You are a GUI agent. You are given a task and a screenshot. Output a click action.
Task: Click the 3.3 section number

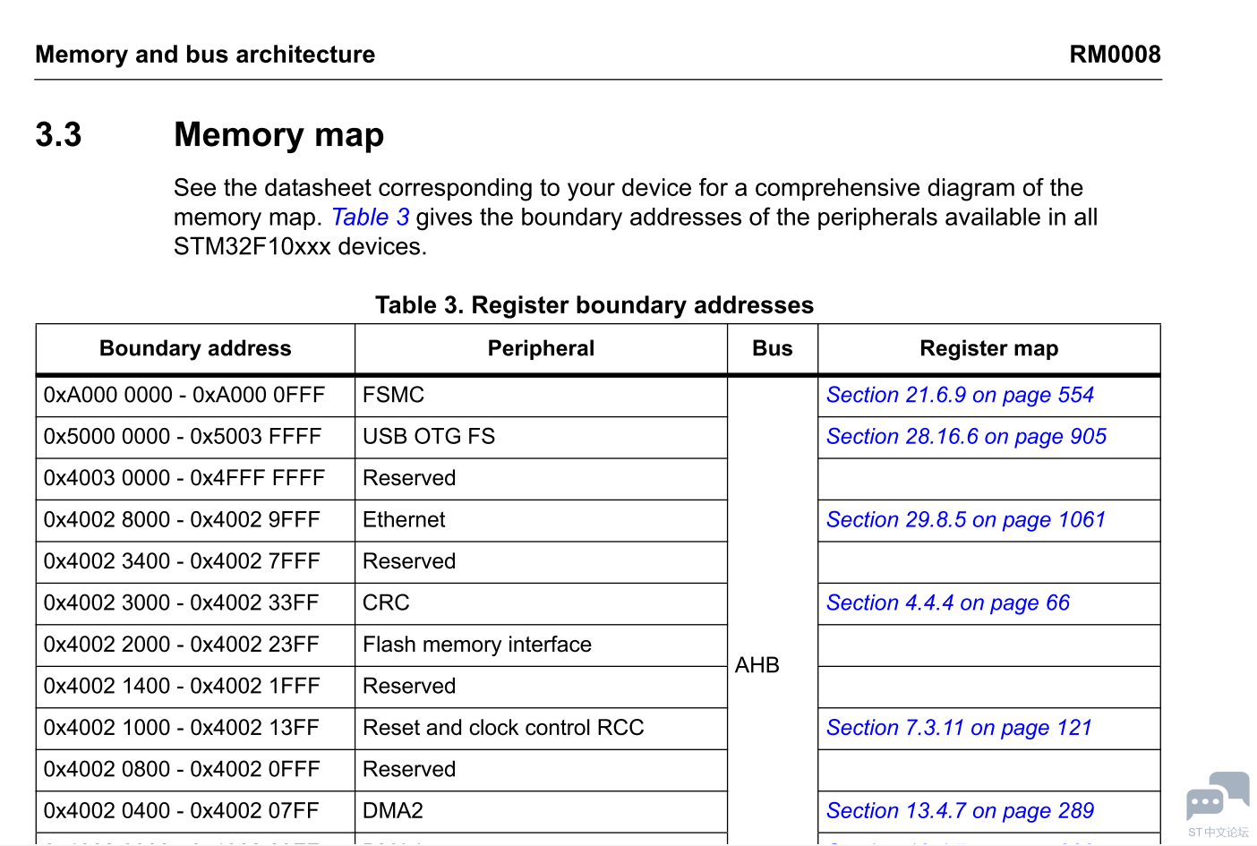[58, 135]
